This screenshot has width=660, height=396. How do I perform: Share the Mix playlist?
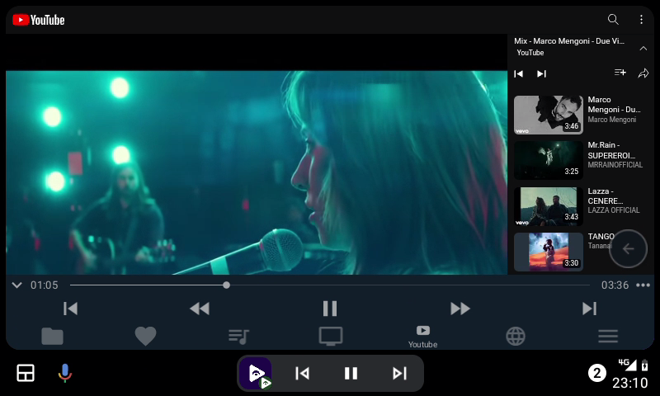click(x=643, y=73)
